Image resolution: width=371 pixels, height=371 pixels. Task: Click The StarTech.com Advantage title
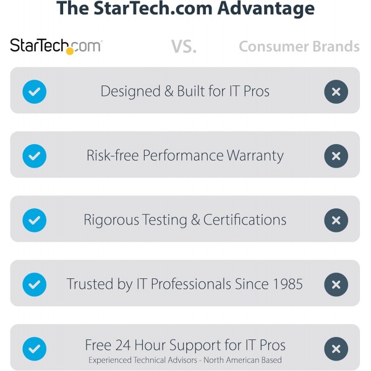(185, 9)
